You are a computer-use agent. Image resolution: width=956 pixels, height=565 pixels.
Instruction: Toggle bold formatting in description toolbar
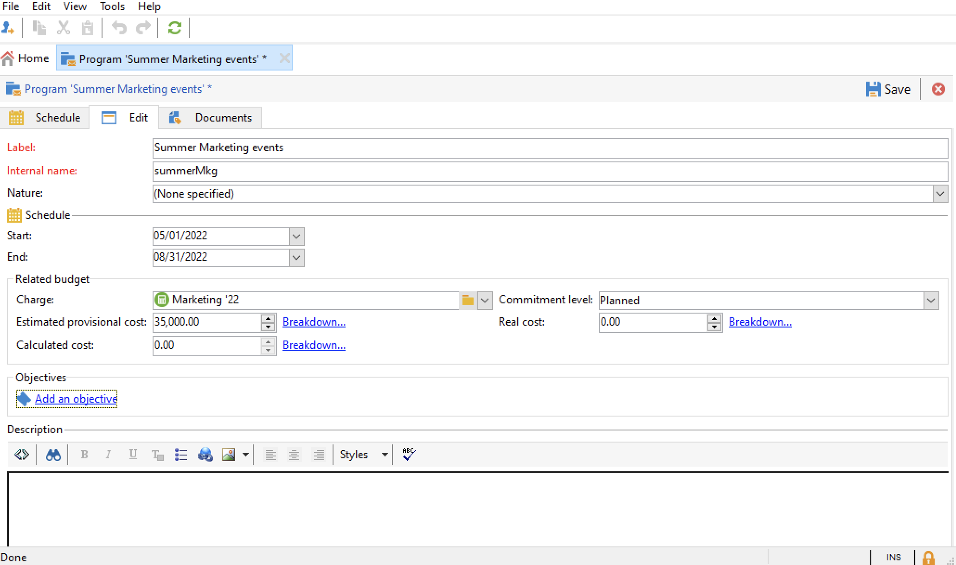click(84, 455)
